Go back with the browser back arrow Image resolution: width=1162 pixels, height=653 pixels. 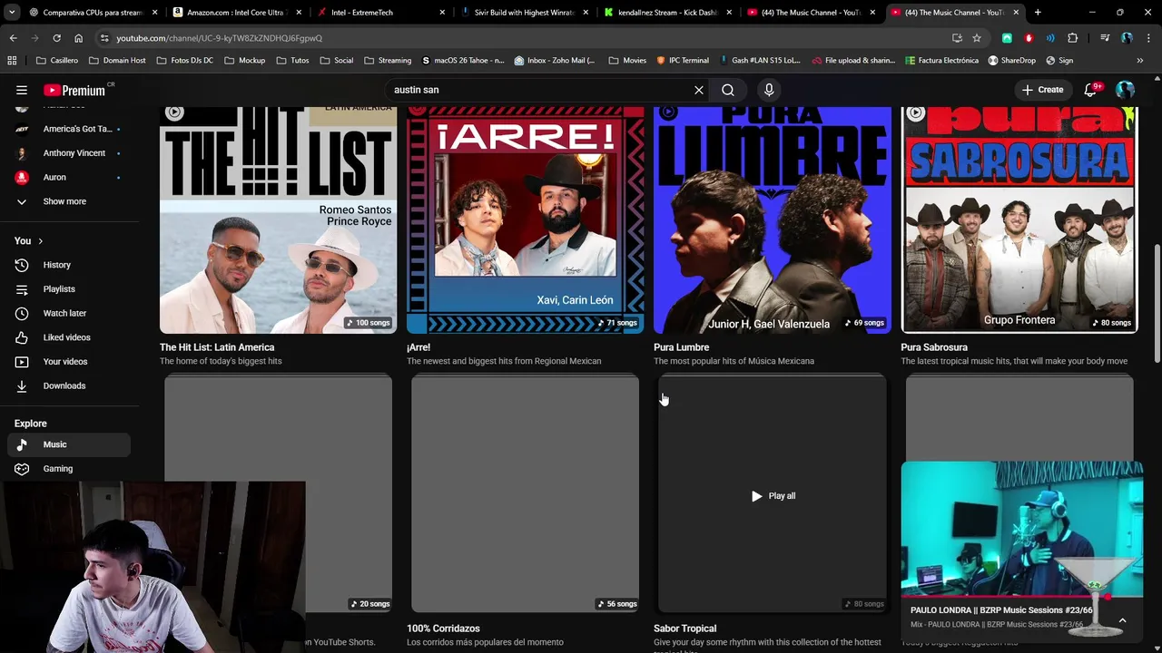coord(13,38)
